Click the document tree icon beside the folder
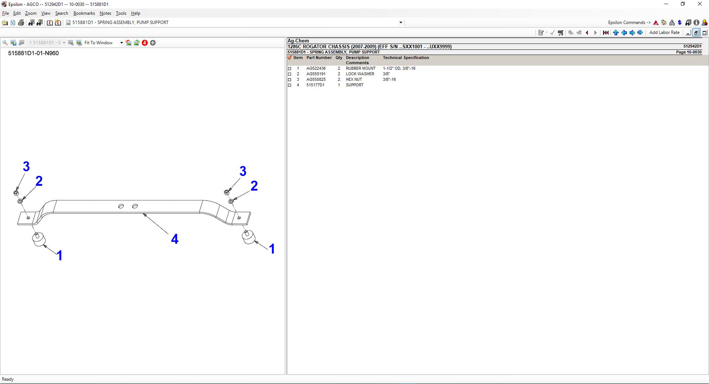This screenshot has height=384, width=709. [x=13, y=23]
